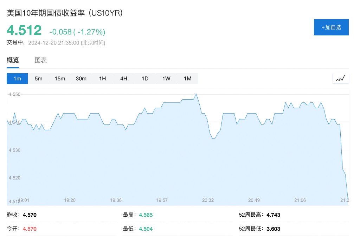
Task: Add US10YR to watchlist with +加自选
Action: coord(331,27)
